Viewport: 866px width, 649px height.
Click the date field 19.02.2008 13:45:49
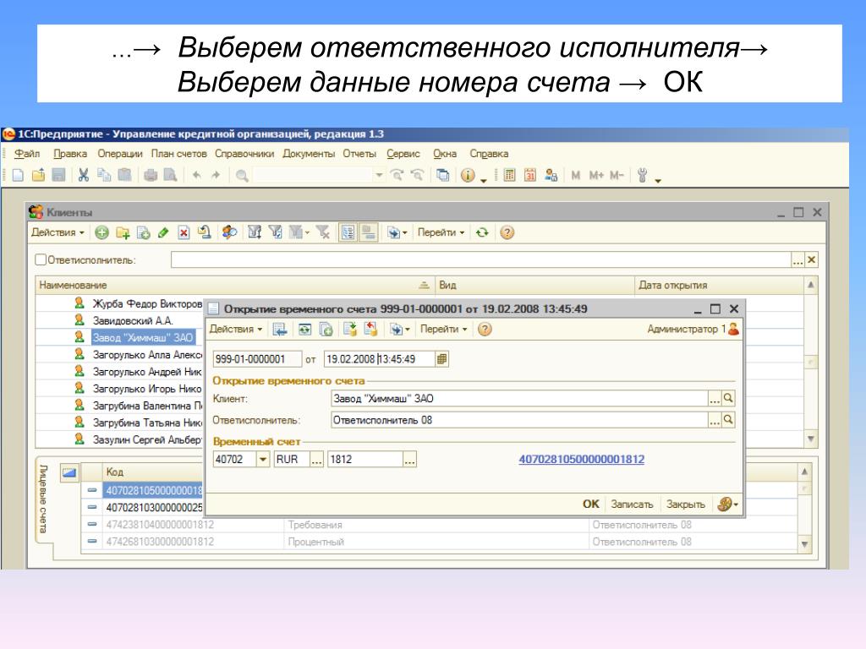tap(380, 359)
